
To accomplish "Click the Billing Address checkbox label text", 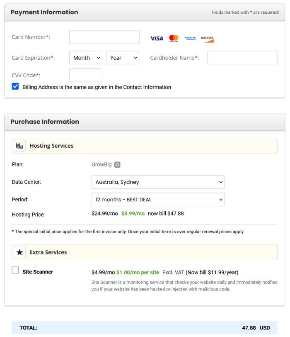I will coord(97,87).
